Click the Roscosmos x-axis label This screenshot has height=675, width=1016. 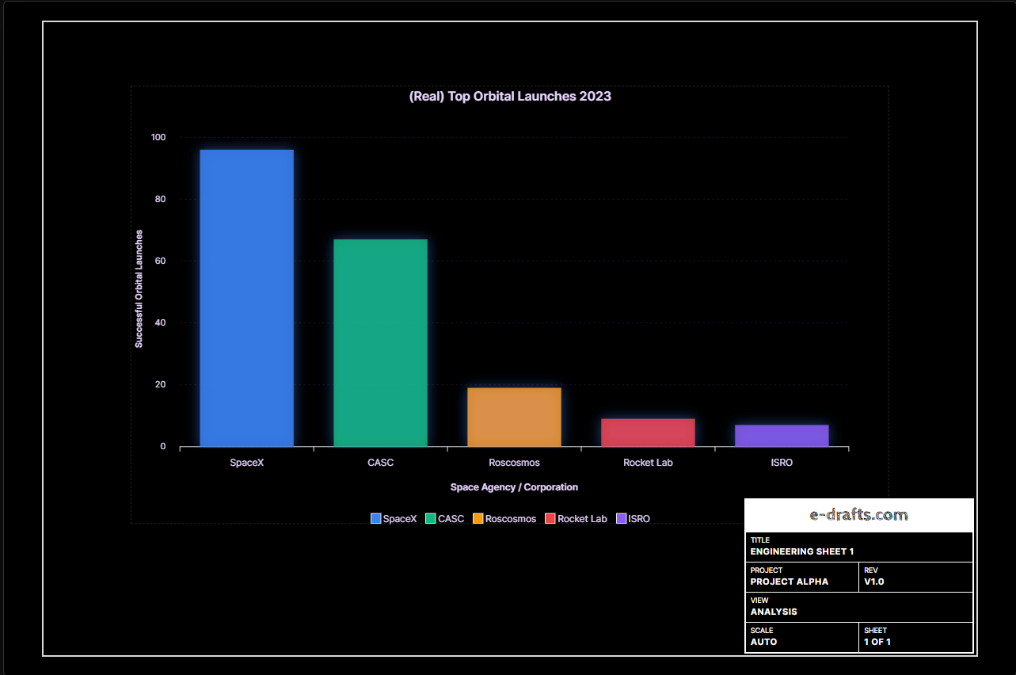tap(514, 463)
